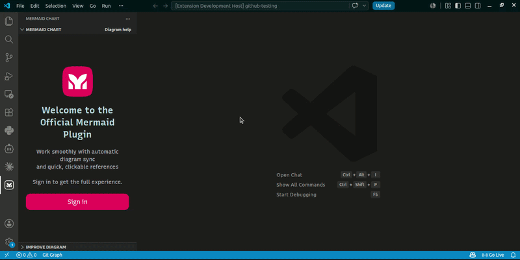The height and width of the screenshot is (260, 520).
Task: Click the circular half-filled icon in title bar
Action: pos(433,6)
